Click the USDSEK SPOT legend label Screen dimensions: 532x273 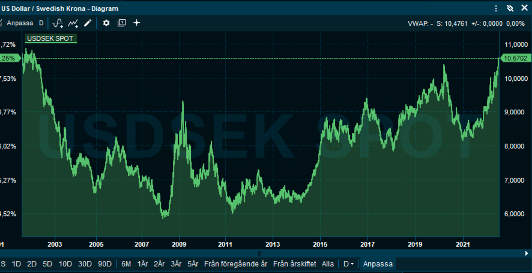pyautogui.click(x=50, y=38)
